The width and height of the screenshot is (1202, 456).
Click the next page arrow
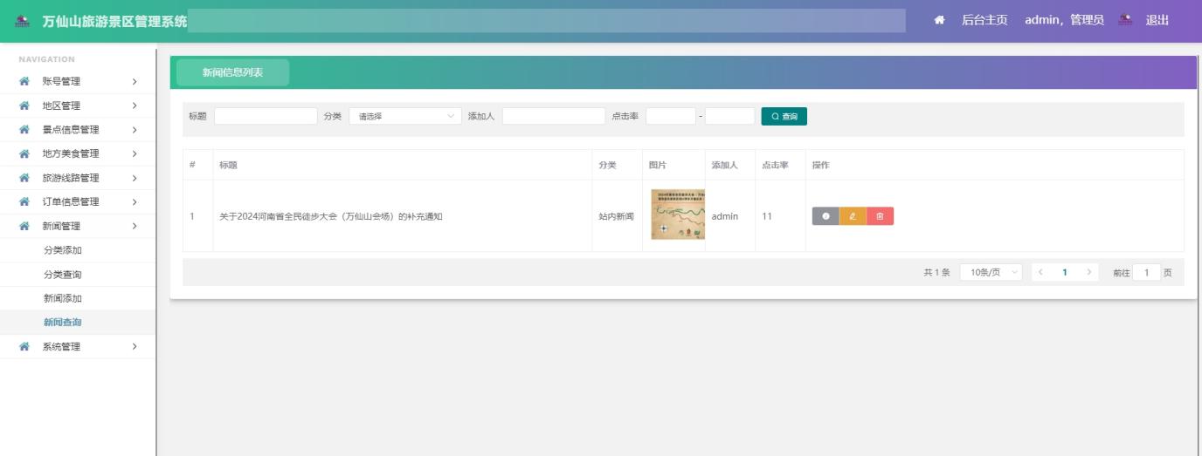coord(1088,273)
